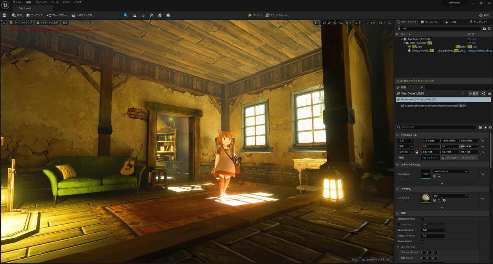
Task: Switch to Foliage mode icon
Action: click(143, 15)
